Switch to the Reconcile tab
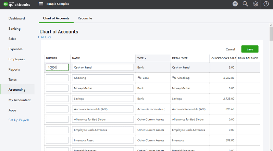 pyautogui.click(x=85, y=18)
